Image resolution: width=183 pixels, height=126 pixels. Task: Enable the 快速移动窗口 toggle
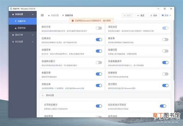tap(99, 63)
